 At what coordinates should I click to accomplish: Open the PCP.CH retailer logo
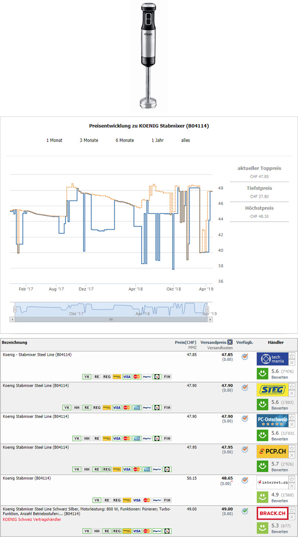click(x=272, y=452)
